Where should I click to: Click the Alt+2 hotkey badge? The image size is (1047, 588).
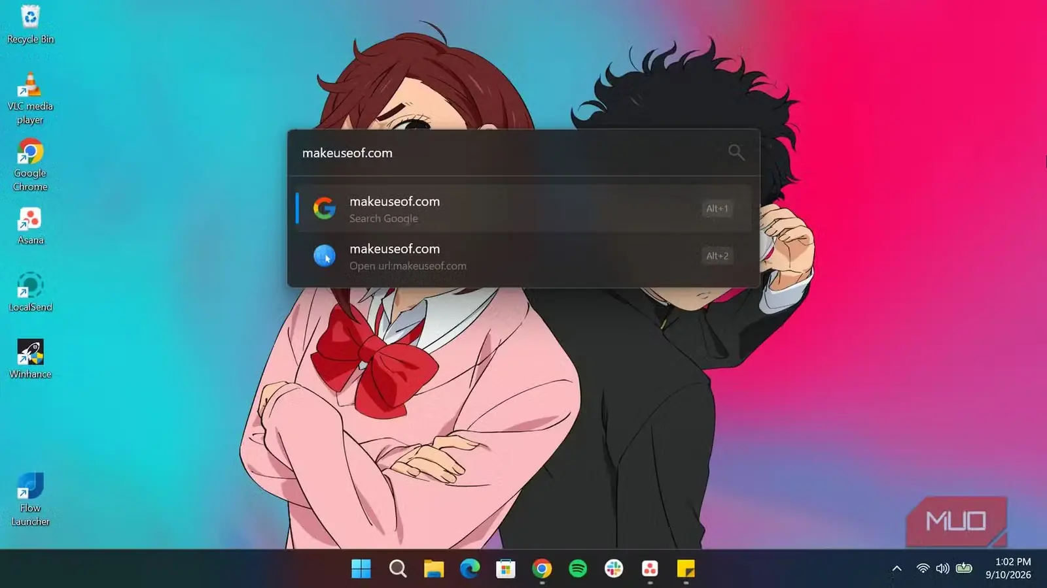[x=717, y=256]
